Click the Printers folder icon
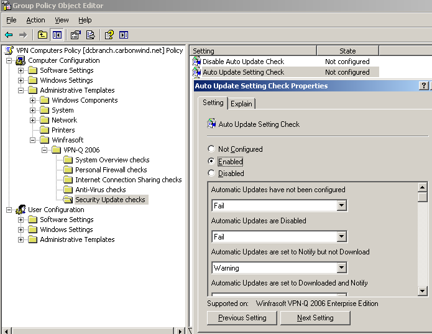Screen dimensions: 432x334 pyautogui.click(x=44, y=130)
